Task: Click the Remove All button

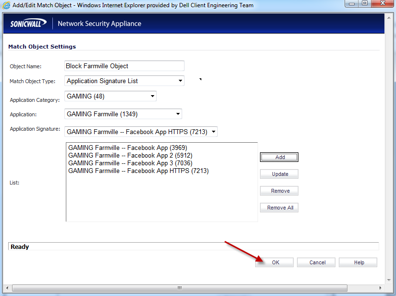Action: tap(279, 208)
